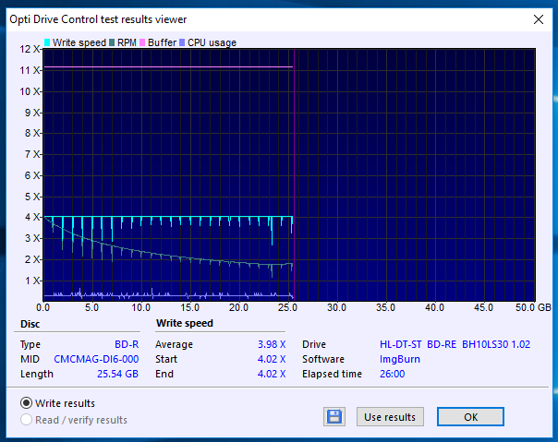This screenshot has height=442, width=558.
Task: Click the software value ImgBurn
Action: pos(400,359)
